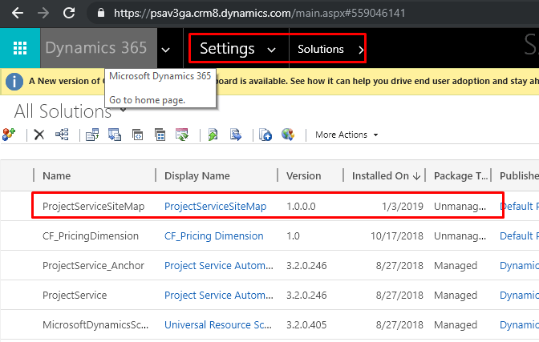
Task: Click the New solution icon in toolbar
Action: coord(10,135)
